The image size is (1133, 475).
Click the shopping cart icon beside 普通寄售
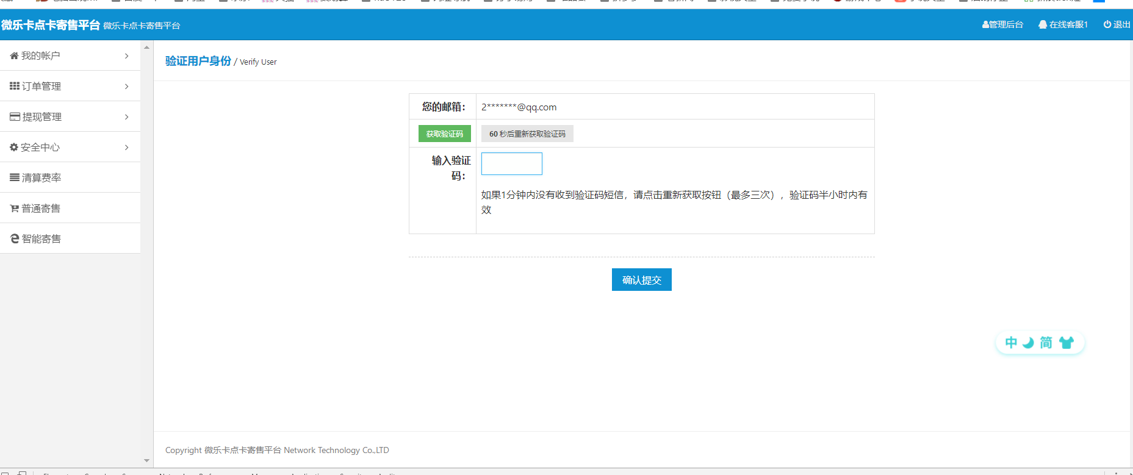(x=14, y=209)
